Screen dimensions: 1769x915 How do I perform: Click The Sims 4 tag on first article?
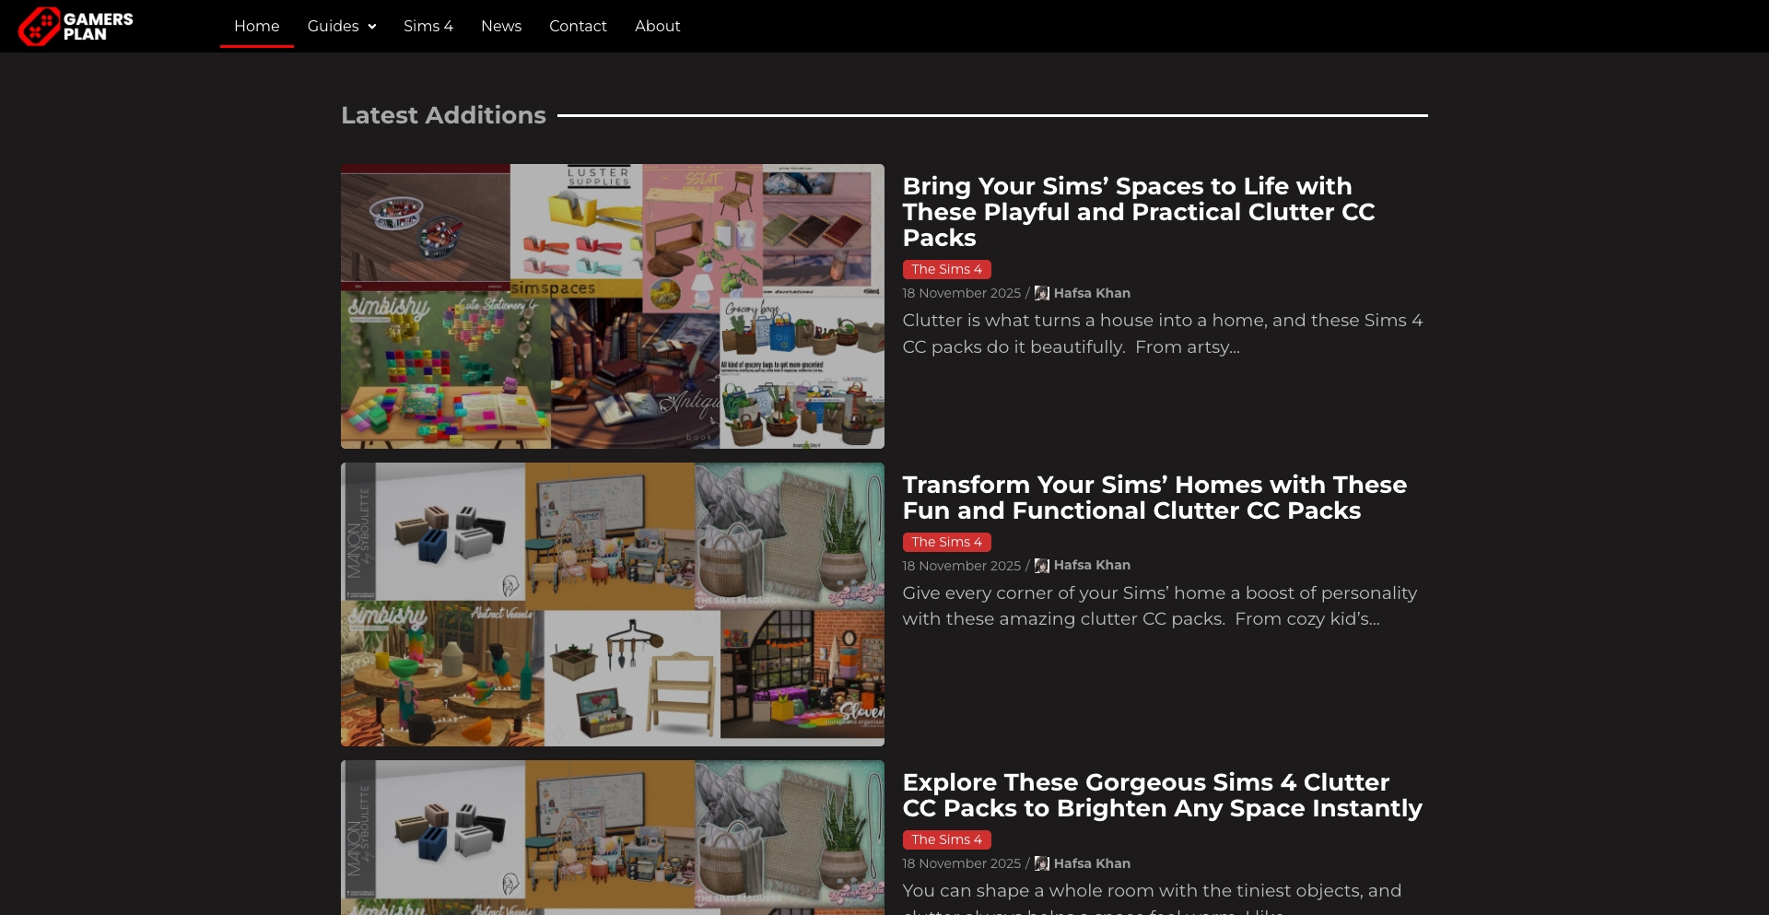(x=946, y=269)
